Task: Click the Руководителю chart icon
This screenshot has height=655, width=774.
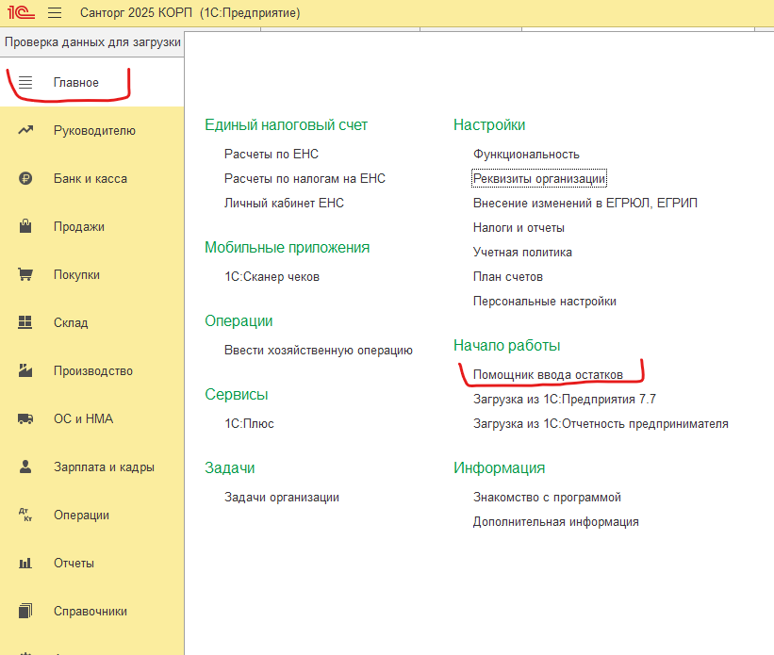Action: pos(25,131)
